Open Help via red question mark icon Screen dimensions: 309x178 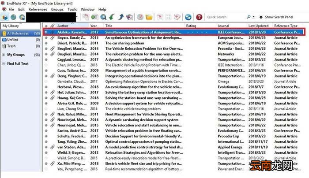click(x=199, y=17)
